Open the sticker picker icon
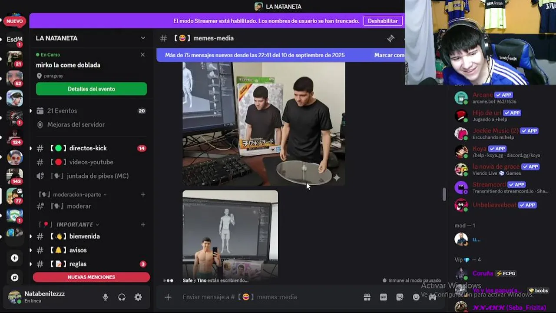This screenshot has height=313, width=556. [400, 297]
